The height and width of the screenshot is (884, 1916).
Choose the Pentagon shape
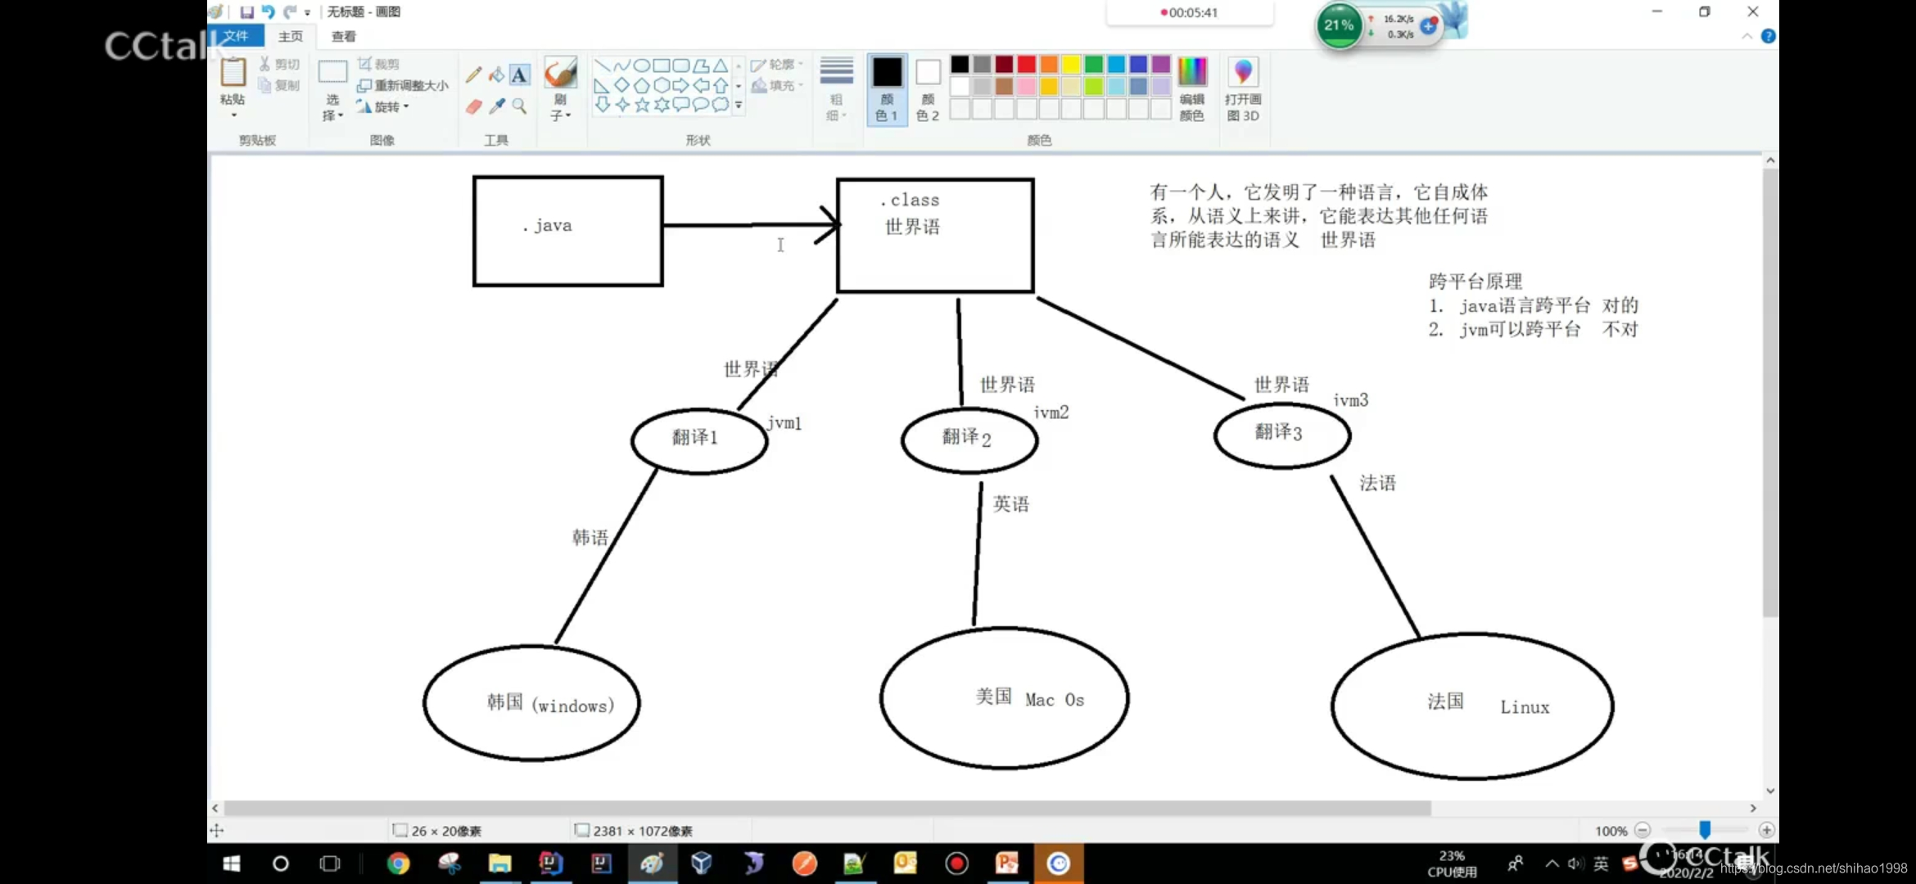click(x=642, y=85)
